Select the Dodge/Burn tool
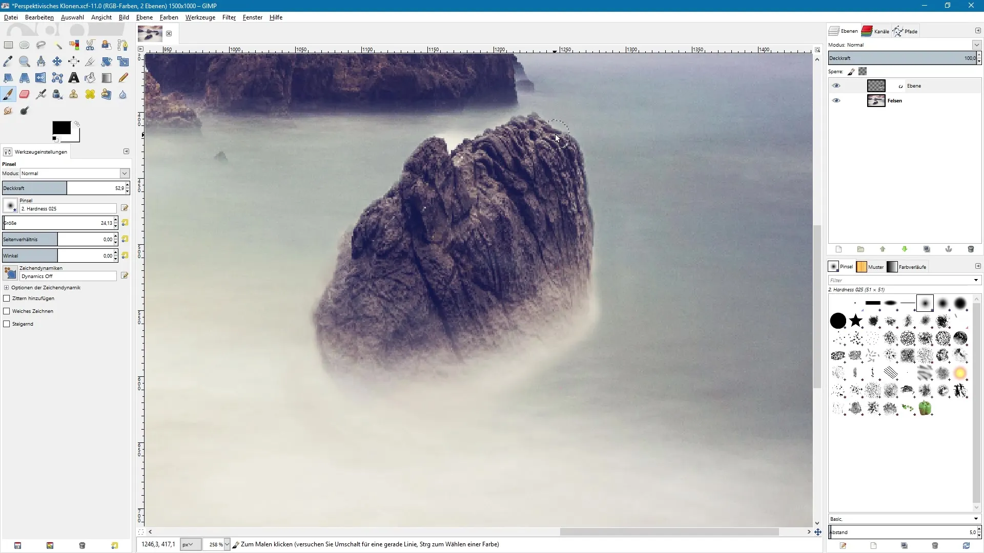This screenshot has height=553, width=984. click(25, 111)
